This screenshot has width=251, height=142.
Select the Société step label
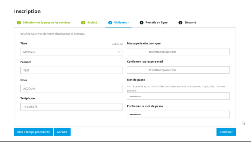[92, 23]
